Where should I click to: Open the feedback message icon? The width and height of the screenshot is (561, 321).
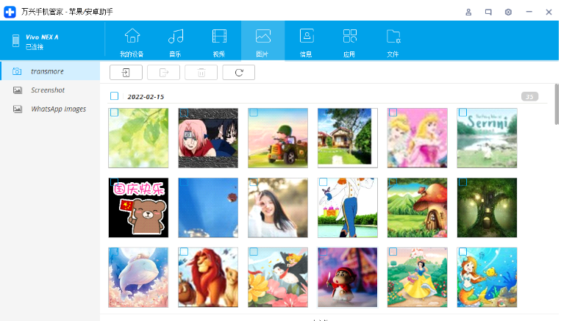tap(488, 12)
